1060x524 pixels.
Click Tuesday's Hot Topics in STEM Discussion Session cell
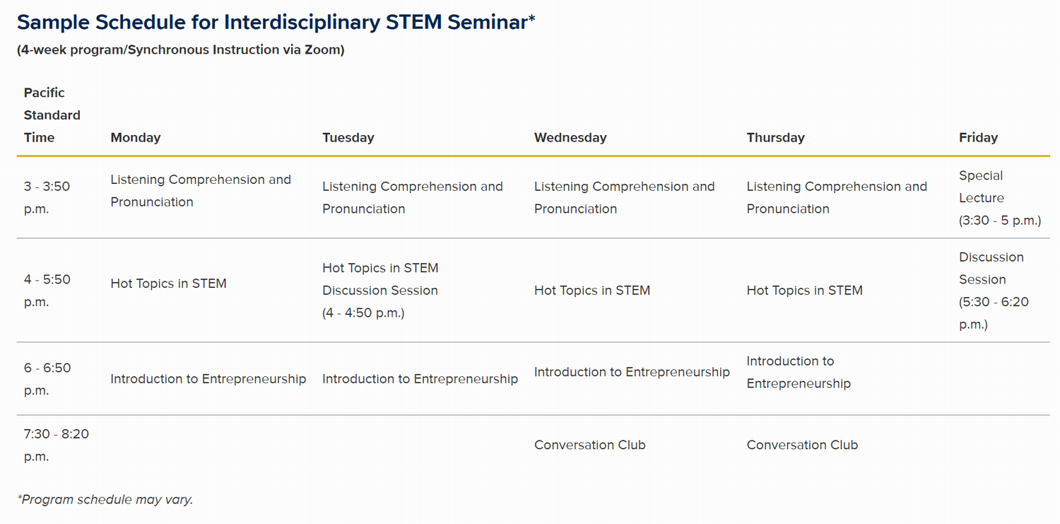[x=380, y=291]
